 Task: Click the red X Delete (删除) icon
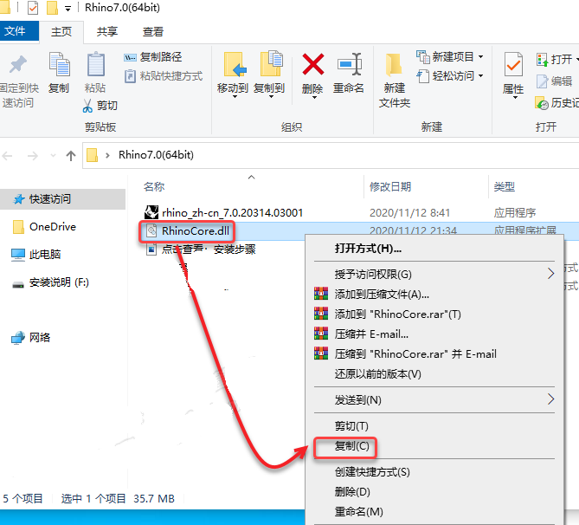click(312, 64)
